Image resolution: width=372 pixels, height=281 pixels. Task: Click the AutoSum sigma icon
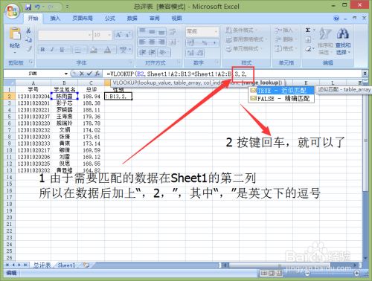coord(308,30)
